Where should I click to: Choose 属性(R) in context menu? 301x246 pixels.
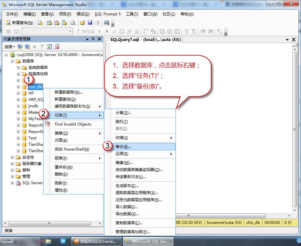[x=74, y=190]
